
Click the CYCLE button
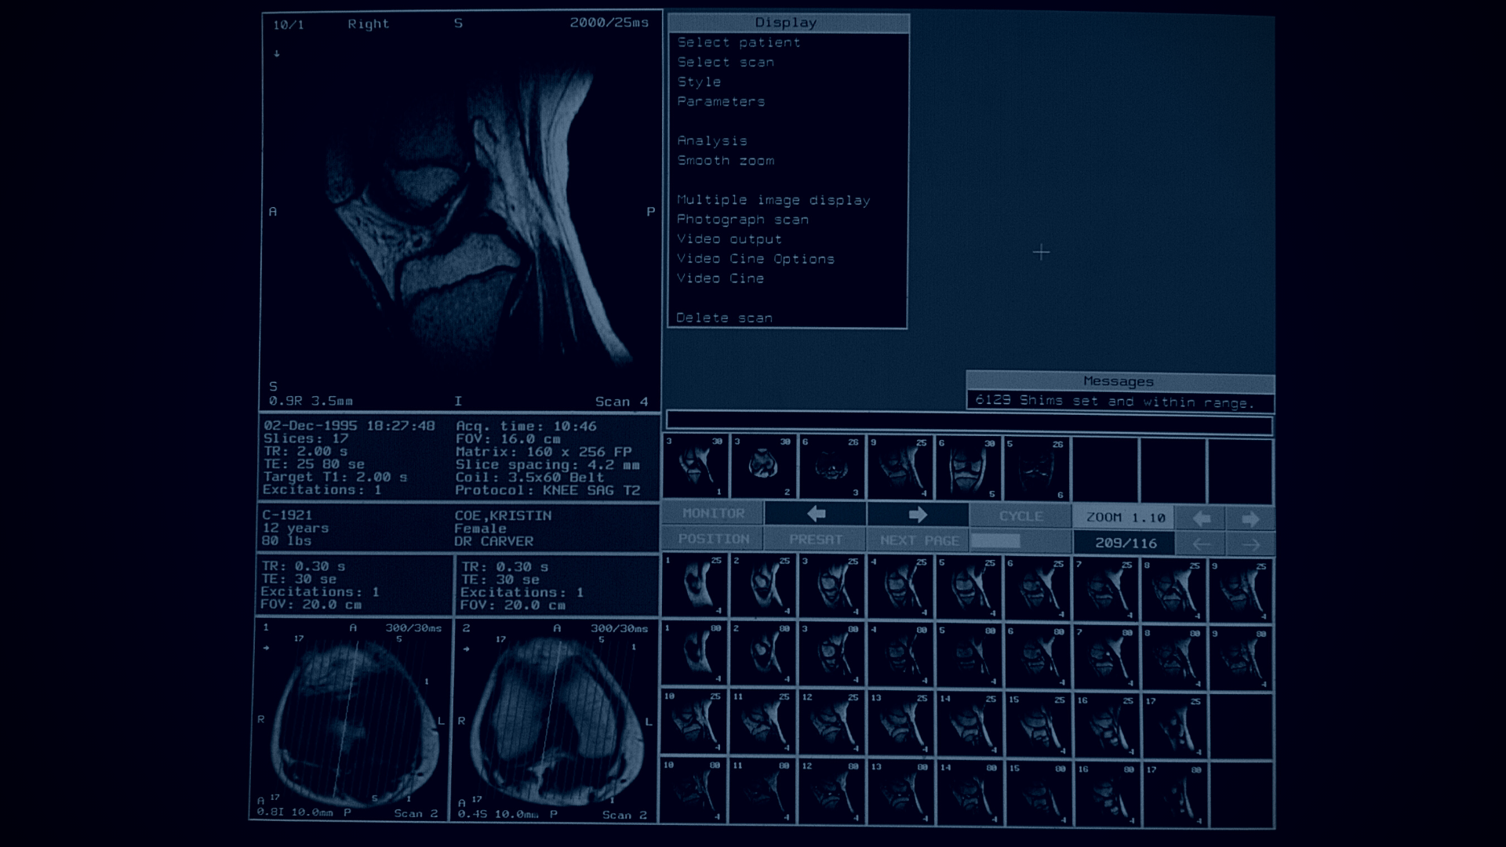(x=1020, y=516)
